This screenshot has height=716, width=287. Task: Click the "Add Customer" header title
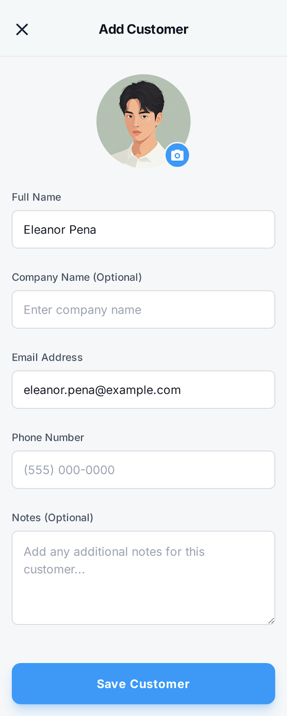coord(143,30)
